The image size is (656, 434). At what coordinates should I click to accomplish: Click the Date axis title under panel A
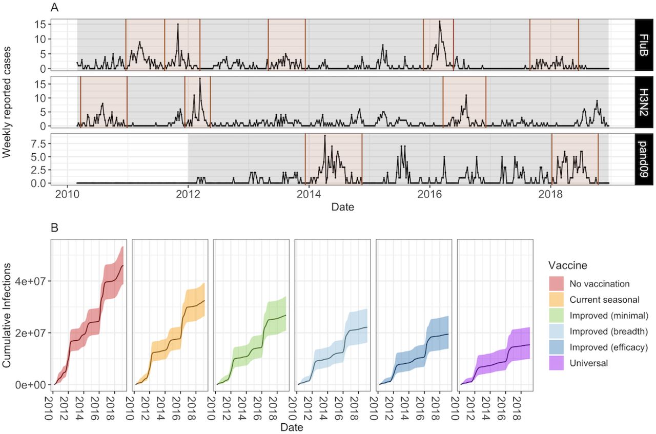click(342, 207)
